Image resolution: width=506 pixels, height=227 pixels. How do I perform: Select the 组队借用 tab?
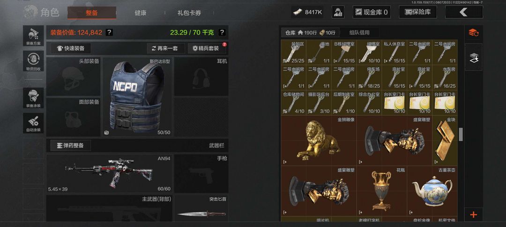coord(360,33)
